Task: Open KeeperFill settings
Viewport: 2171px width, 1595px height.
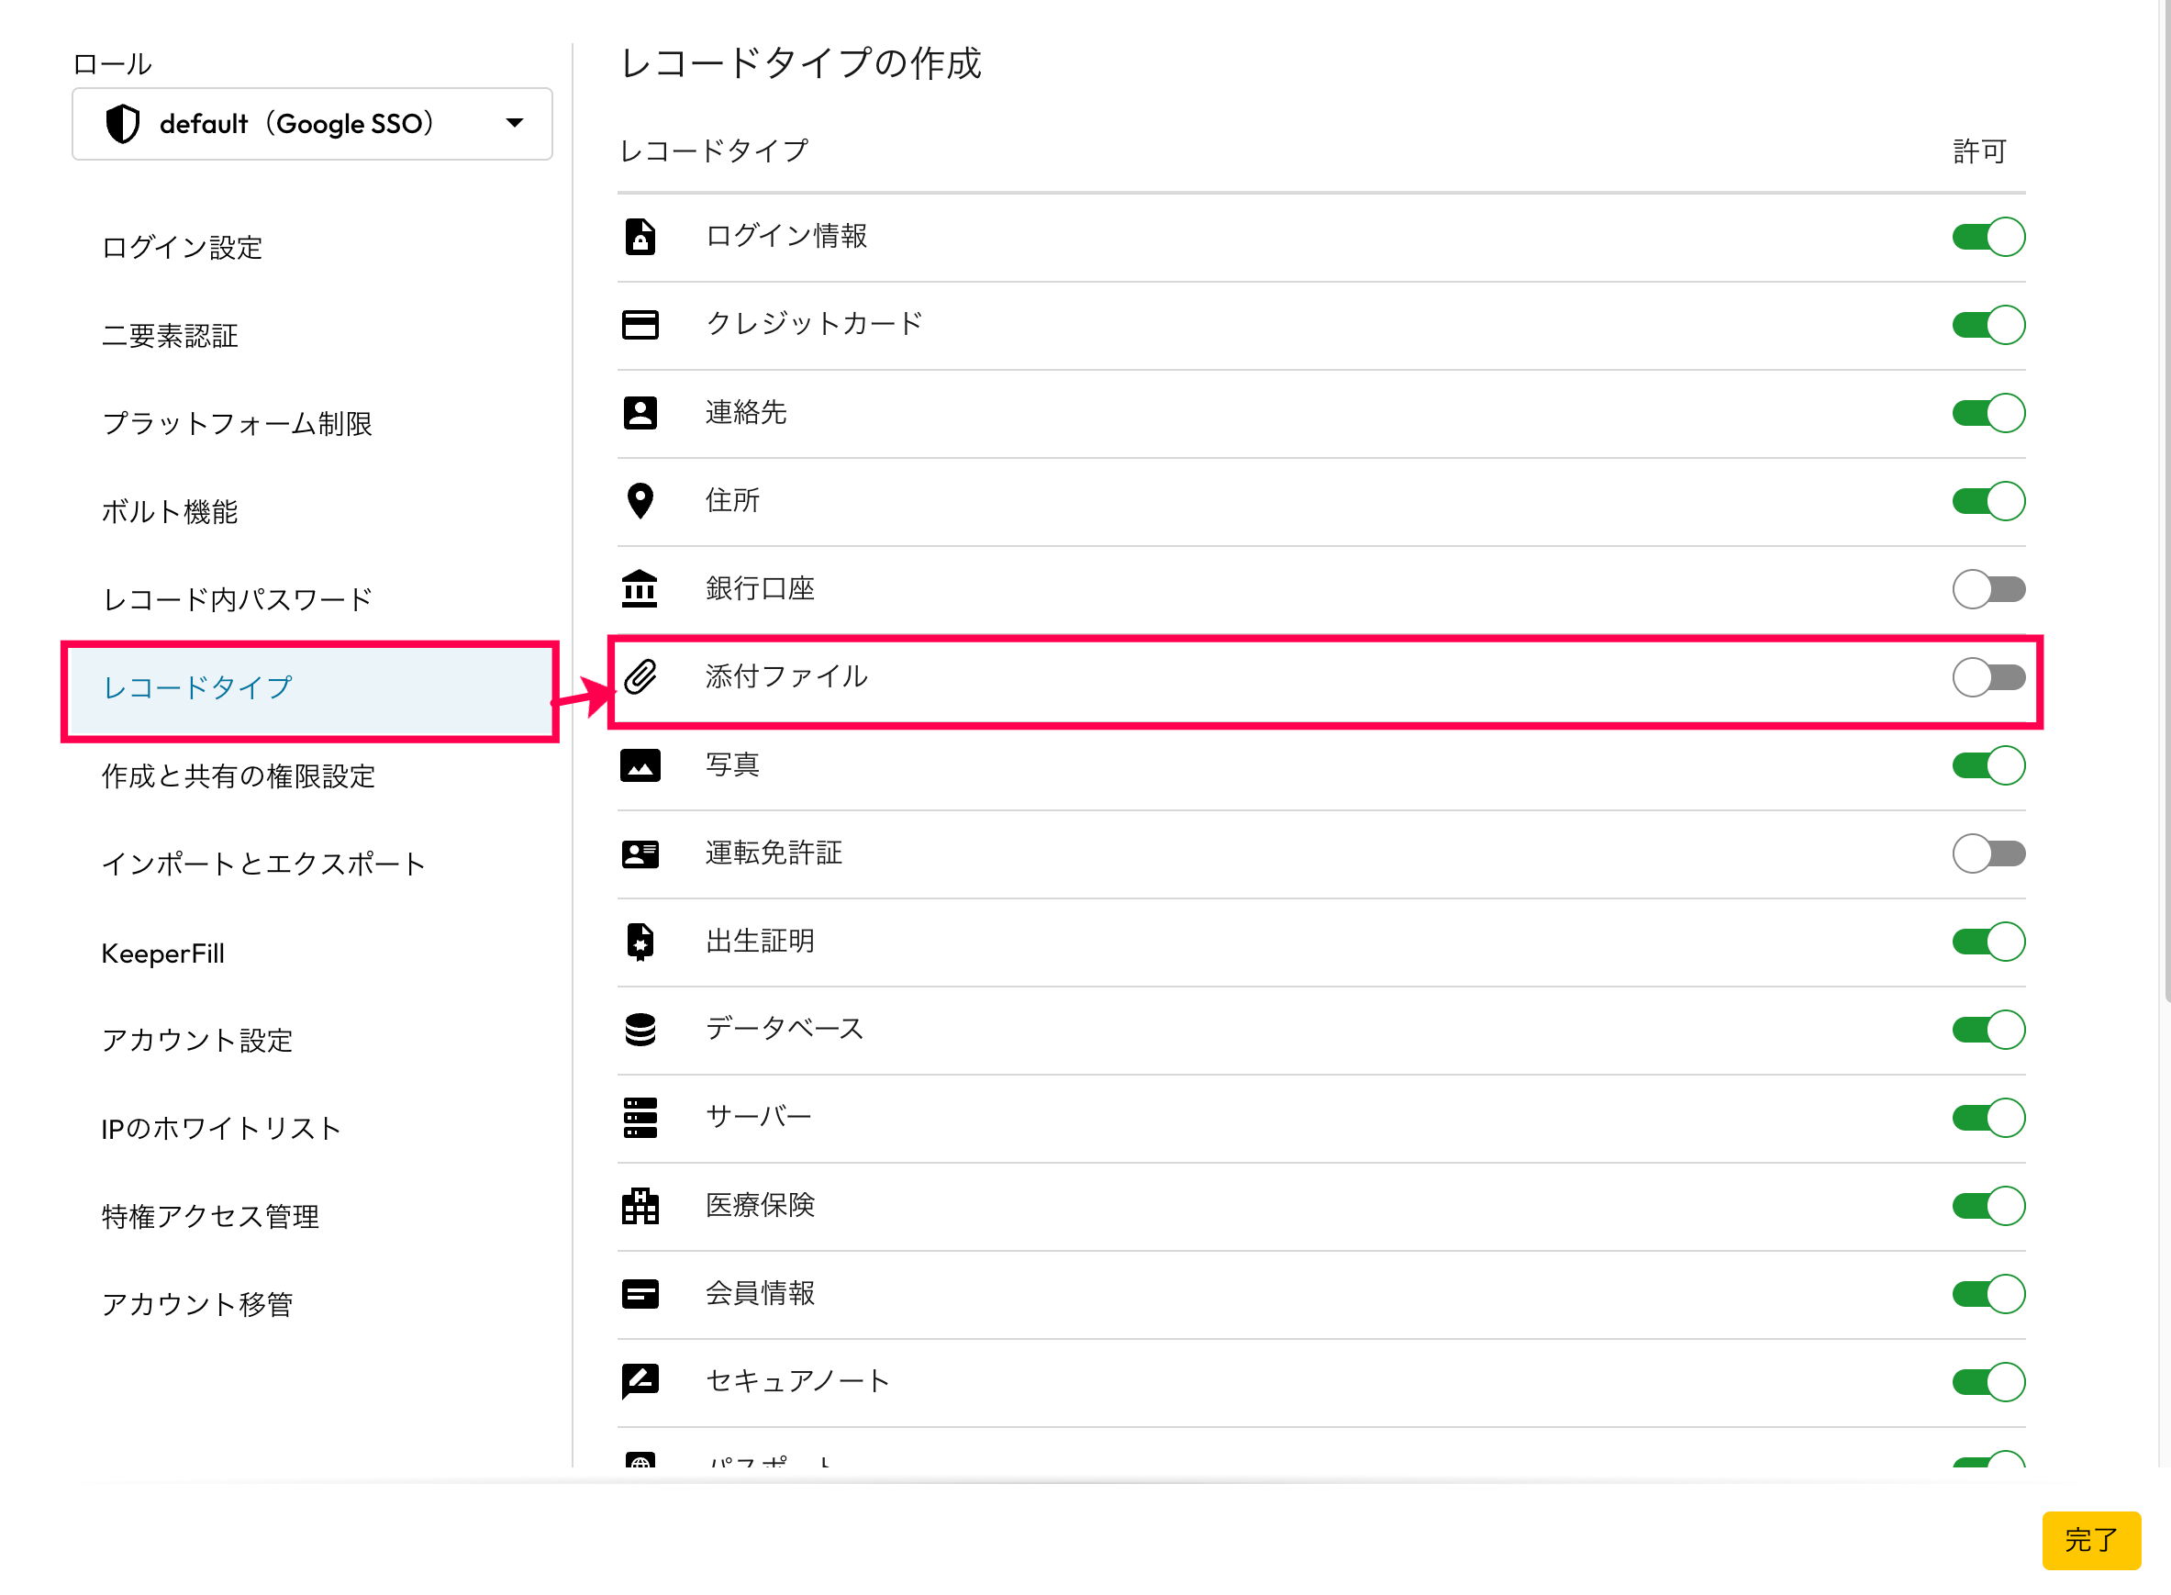Action: pyautogui.click(x=163, y=953)
